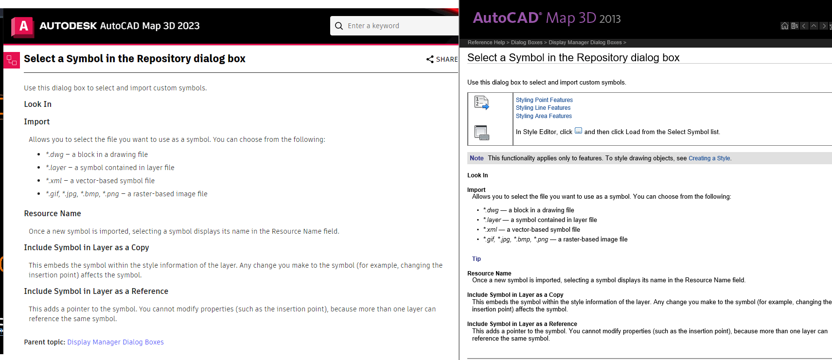Click the AUTODESK AutoCAD Map 3D 2023 title
This screenshot has width=832, height=360.
coord(120,26)
